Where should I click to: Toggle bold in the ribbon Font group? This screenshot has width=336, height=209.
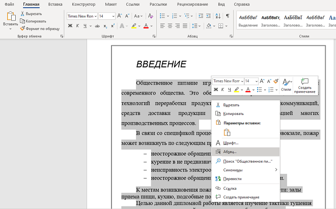(x=70, y=25)
